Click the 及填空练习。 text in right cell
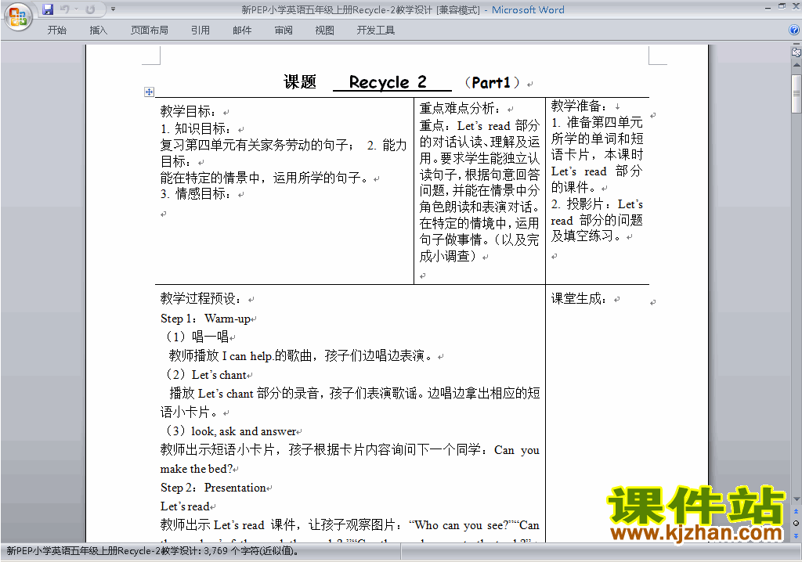The height and width of the screenshot is (562, 802). point(587,236)
